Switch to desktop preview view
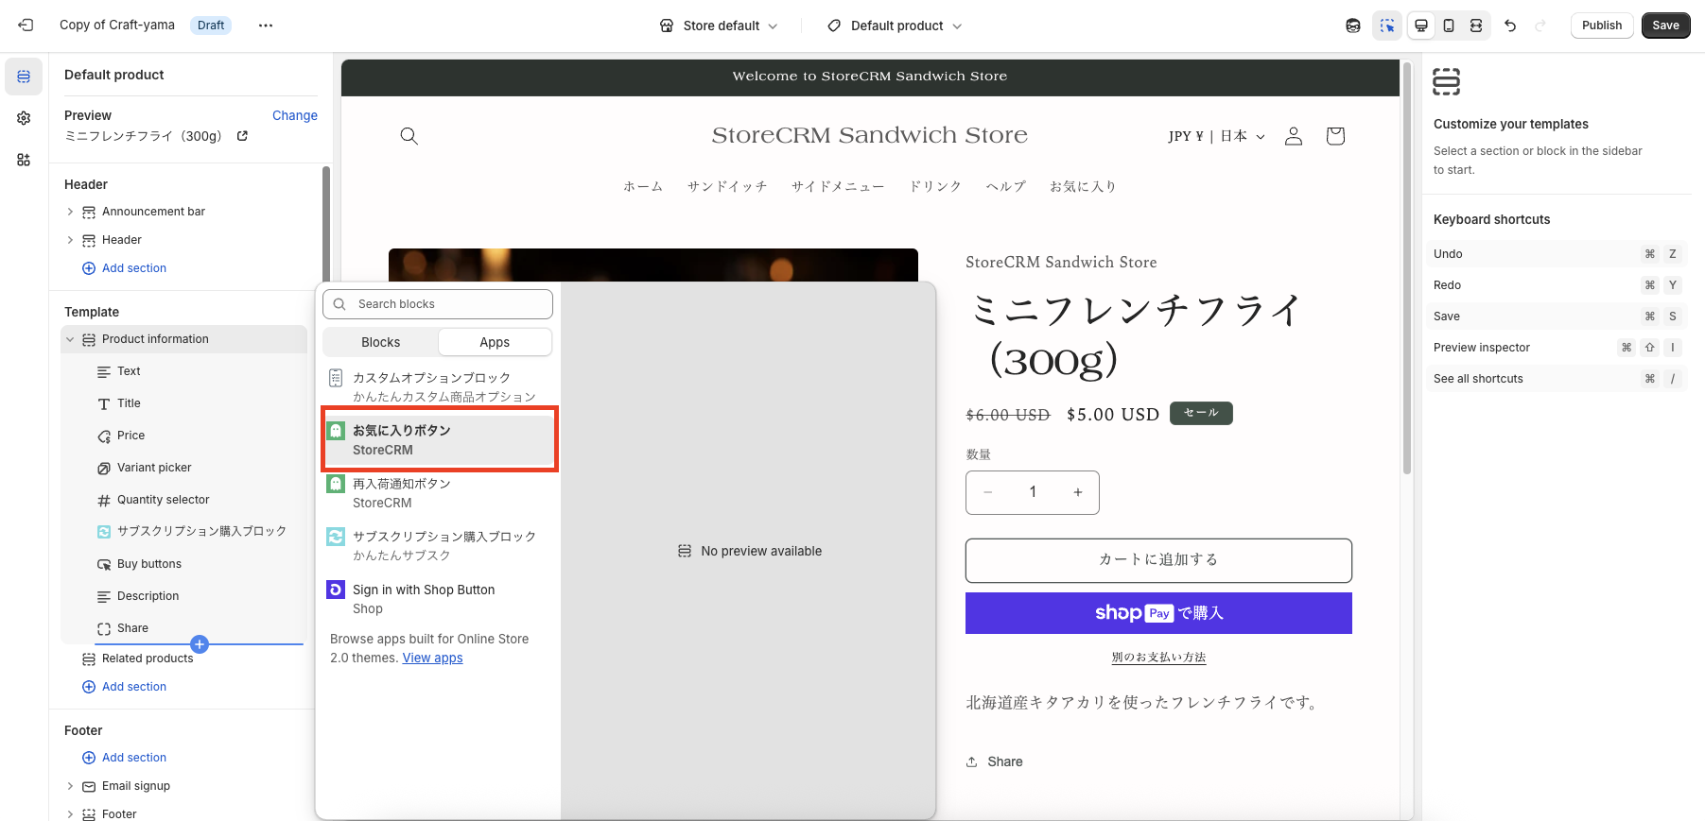This screenshot has height=821, width=1705. 1421,26
